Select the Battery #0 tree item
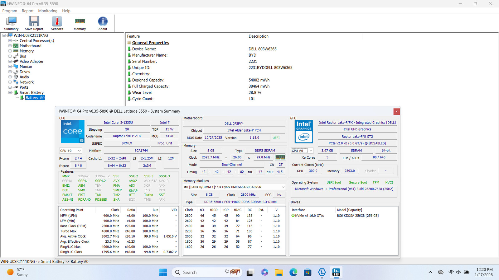The width and height of the screenshot is (499, 280). pos(35,98)
